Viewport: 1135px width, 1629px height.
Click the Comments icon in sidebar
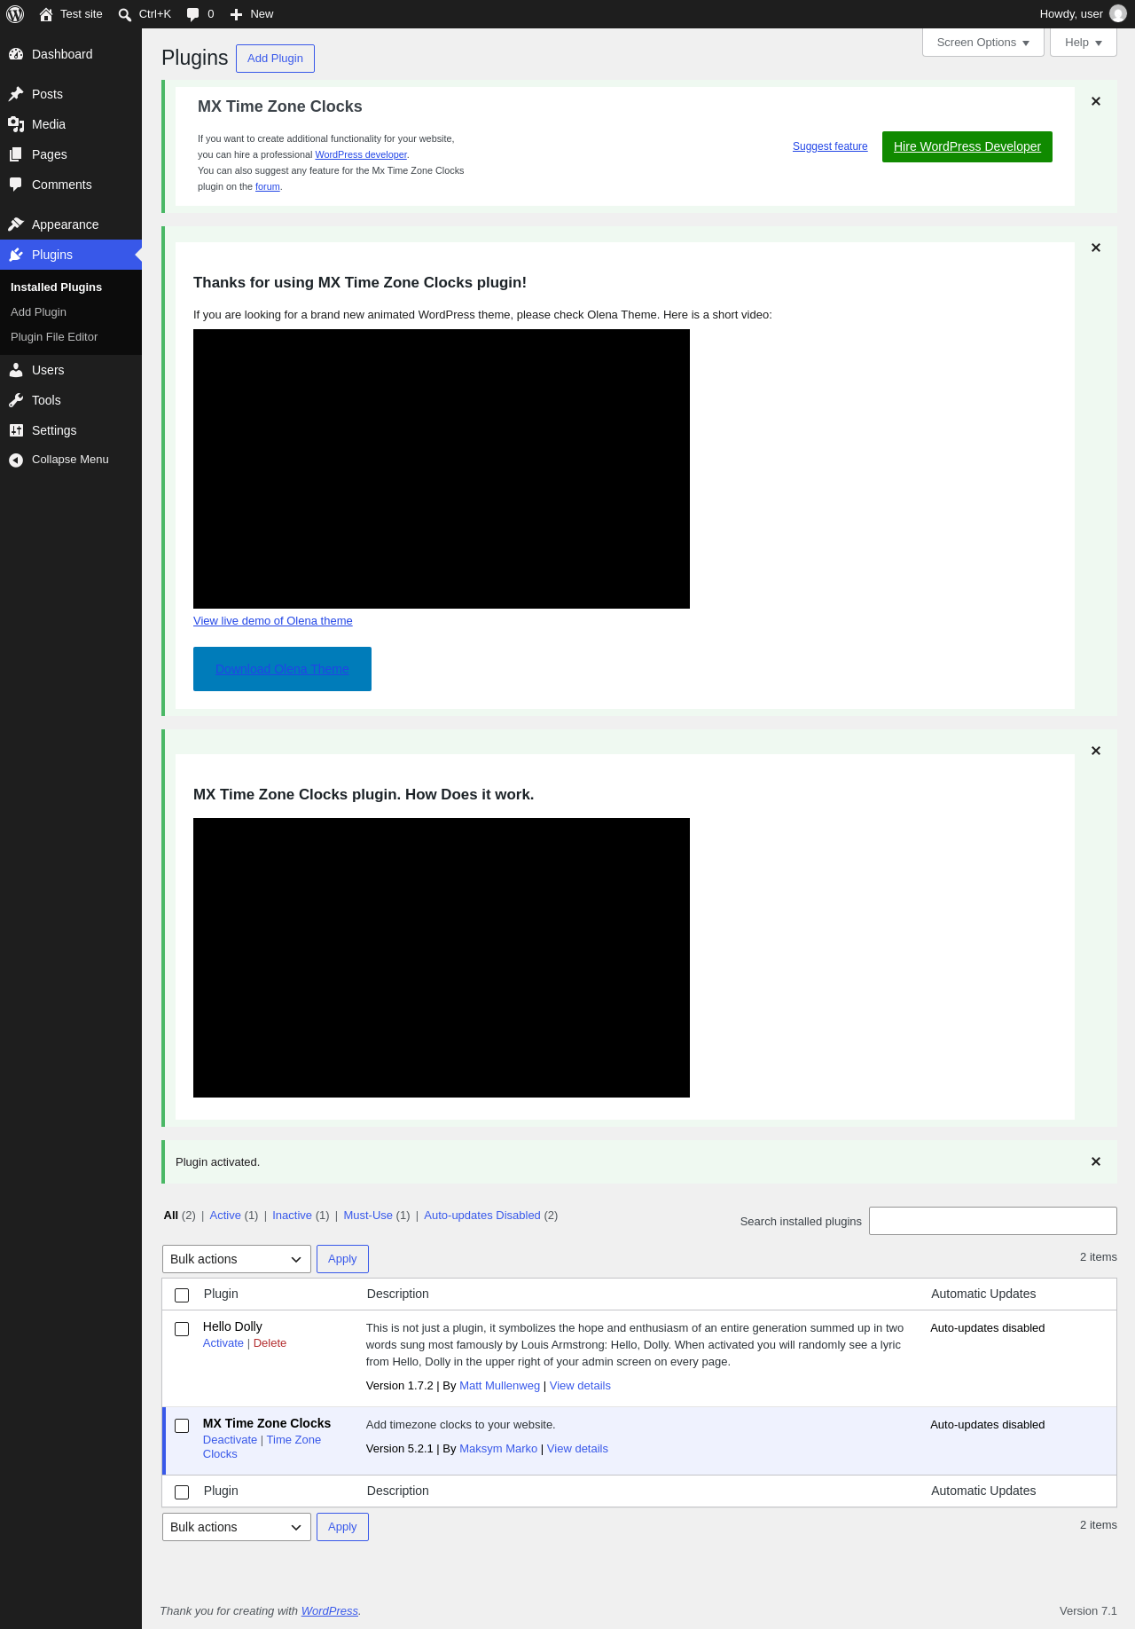(16, 185)
